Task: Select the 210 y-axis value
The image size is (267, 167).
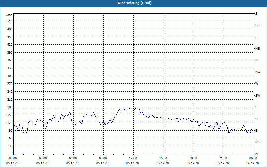Action: click(10, 99)
